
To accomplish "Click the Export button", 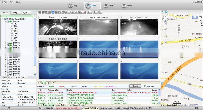I will pyautogui.click(x=135, y=86).
